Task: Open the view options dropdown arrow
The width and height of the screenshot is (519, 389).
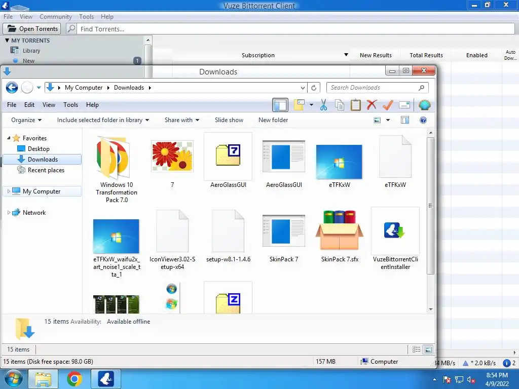Action: tap(388, 120)
